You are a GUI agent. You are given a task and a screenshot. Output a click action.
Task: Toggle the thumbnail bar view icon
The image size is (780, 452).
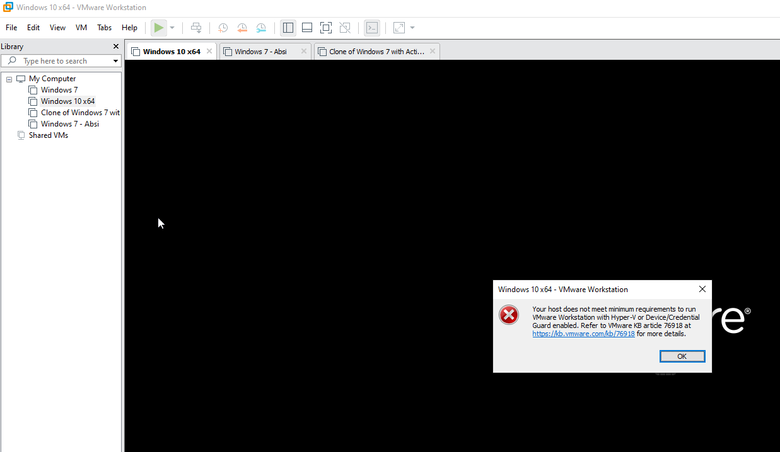tap(307, 28)
